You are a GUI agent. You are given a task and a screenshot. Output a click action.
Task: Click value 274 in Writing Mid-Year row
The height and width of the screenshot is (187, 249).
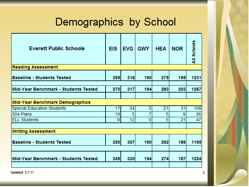click(x=165, y=159)
